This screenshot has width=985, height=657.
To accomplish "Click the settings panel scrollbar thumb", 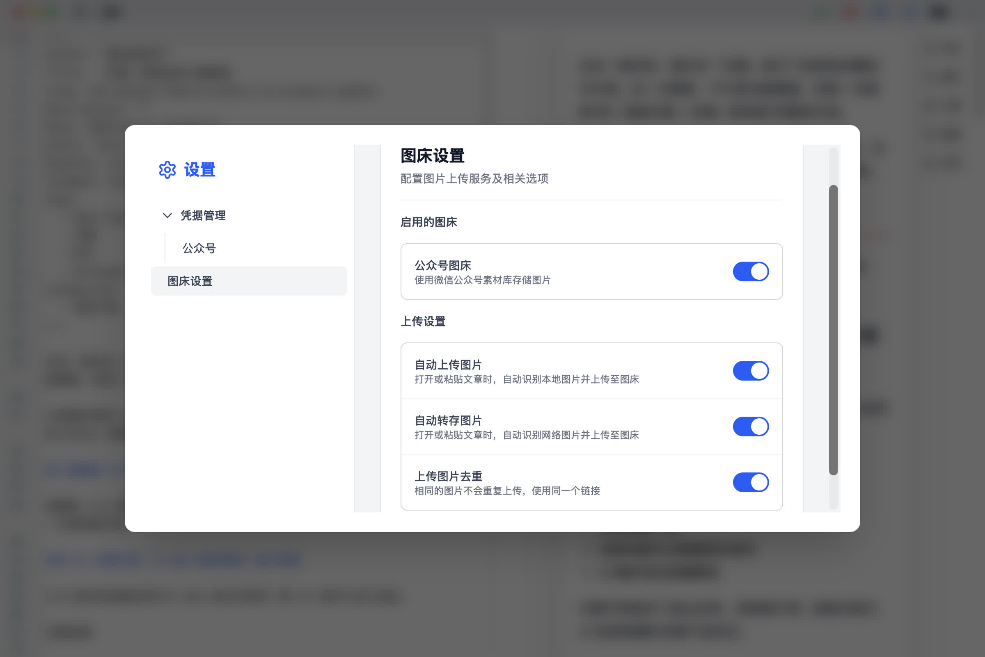I will [x=833, y=330].
